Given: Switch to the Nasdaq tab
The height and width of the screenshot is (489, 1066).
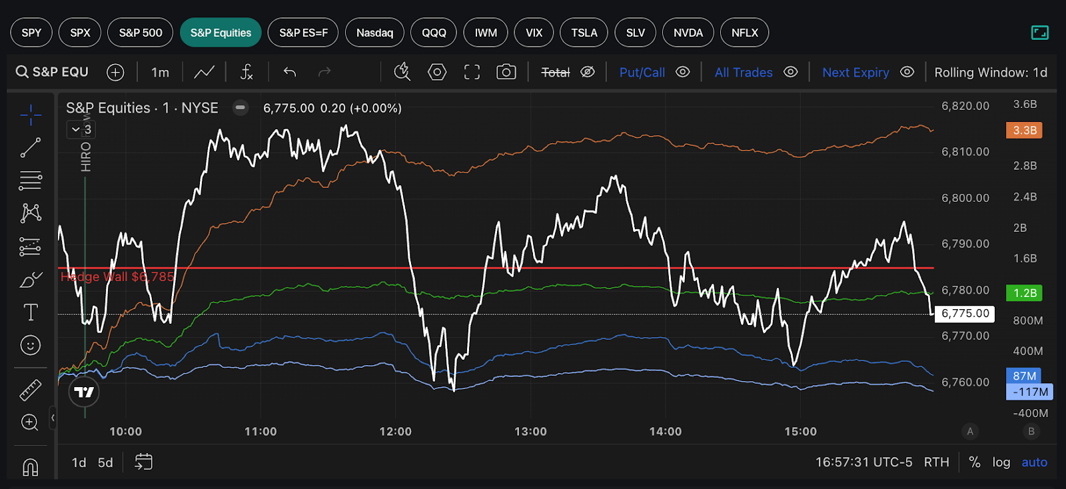Looking at the screenshot, I should point(374,33).
